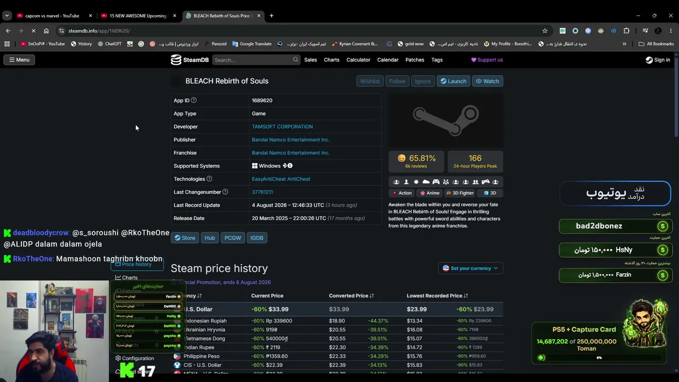
Task: Open the Hub button
Action: pyautogui.click(x=210, y=238)
